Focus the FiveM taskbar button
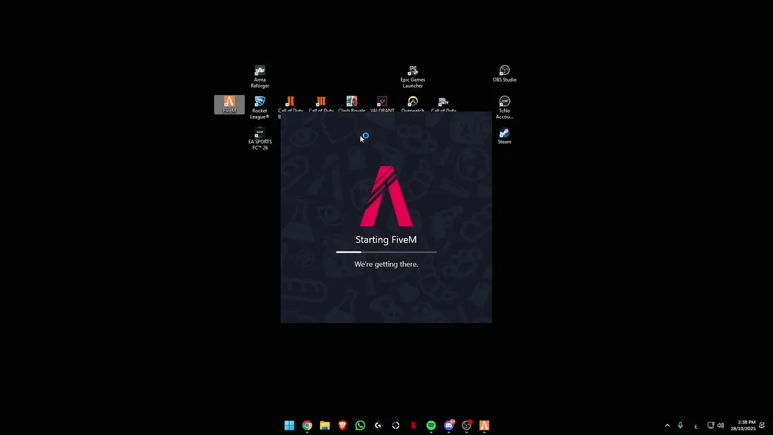773x435 pixels. pos(484,425)
